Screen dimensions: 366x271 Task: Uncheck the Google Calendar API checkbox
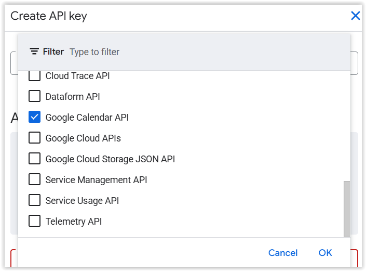coord(34,117)
